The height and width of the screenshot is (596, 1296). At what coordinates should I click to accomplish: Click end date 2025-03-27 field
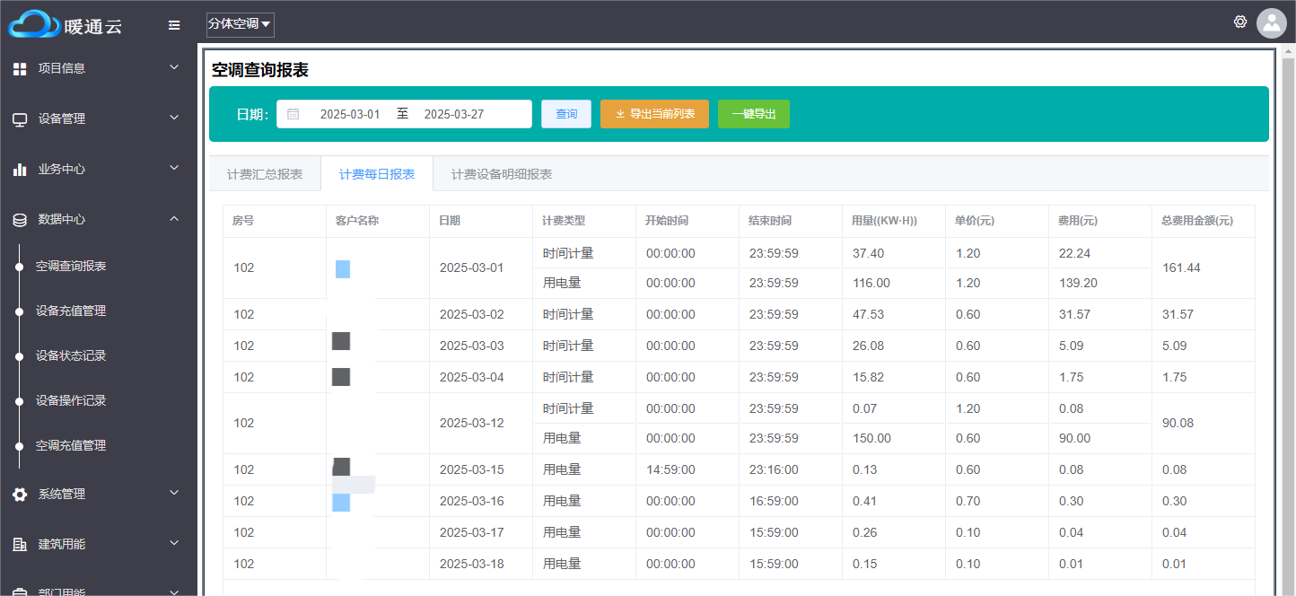coord(454,114)
